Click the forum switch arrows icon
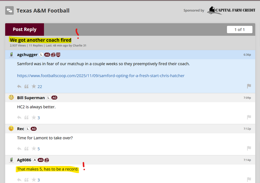 (9, 11)
